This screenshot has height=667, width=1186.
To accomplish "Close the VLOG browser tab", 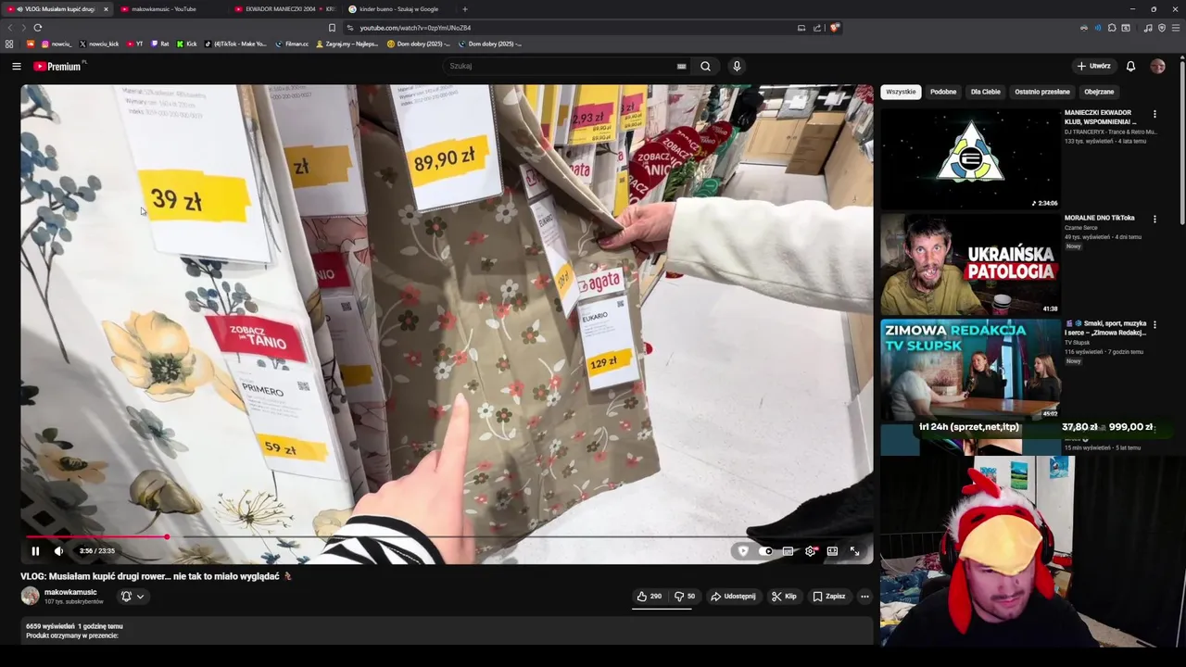I will (x=106, y=9).
